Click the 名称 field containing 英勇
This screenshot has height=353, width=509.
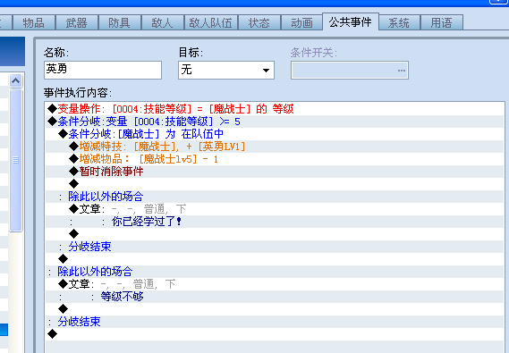(x=103, y=70)
